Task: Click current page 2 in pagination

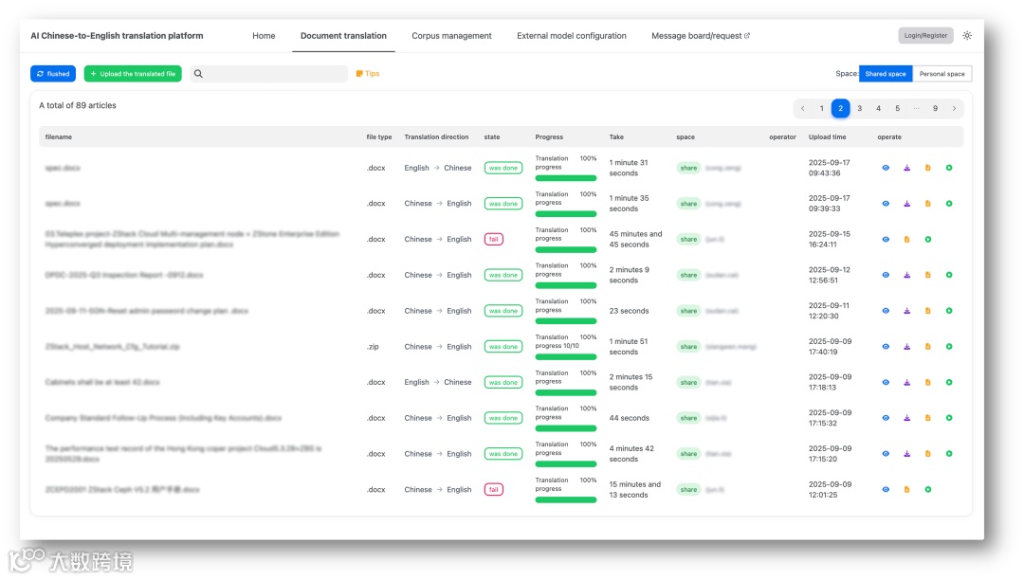Action: (x=840, y=108)
